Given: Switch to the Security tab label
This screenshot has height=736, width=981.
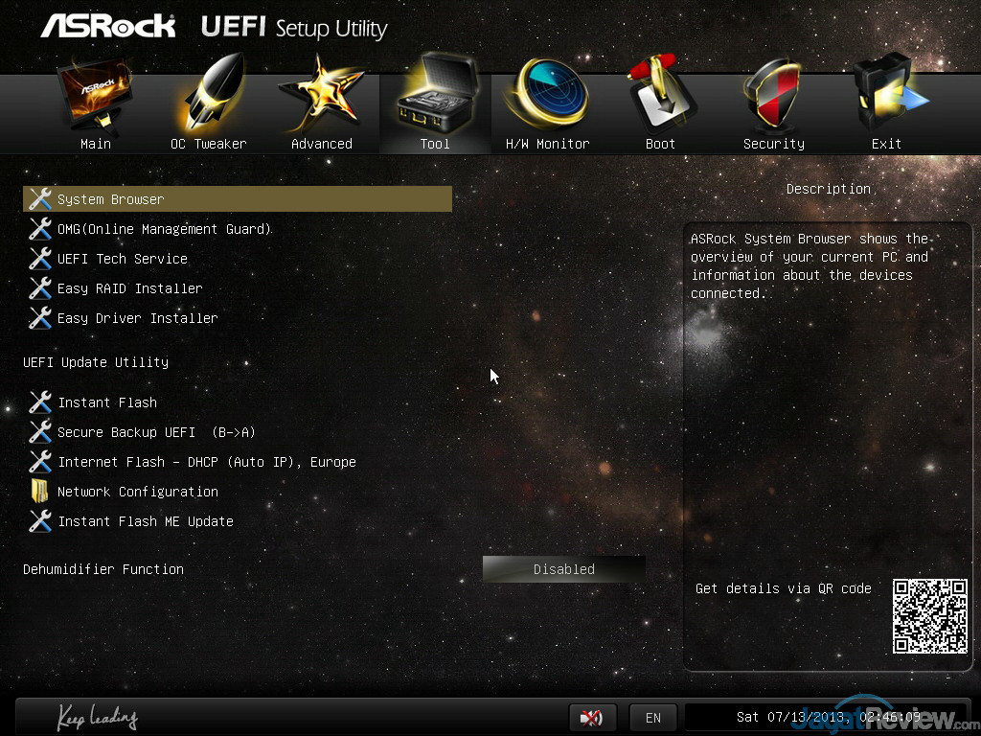Looking at the screenshot, I should pyautogui.click(x=774, y=144).
